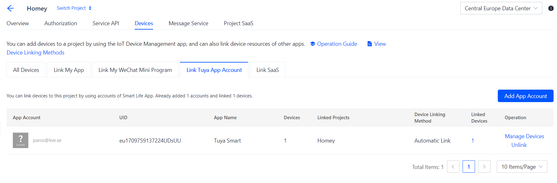Screen dimensions: 557x183
Task: Open the Device Linking Methods link
Action: pyautogui.click(x=36, y=53)
